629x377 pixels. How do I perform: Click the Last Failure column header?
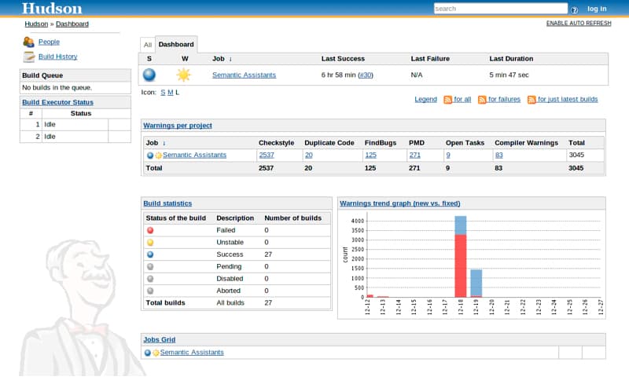click(430, 58)
